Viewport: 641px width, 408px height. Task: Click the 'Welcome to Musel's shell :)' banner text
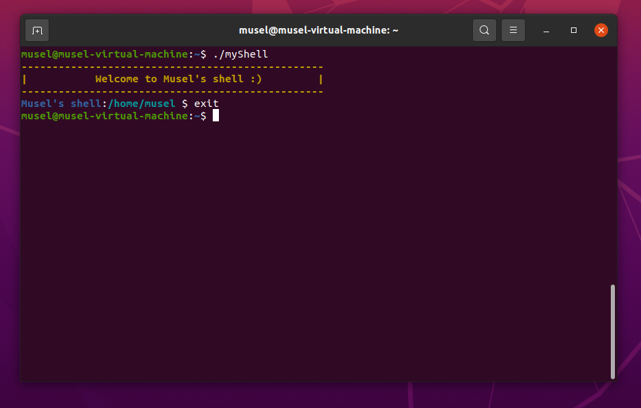tap(178, 79)
